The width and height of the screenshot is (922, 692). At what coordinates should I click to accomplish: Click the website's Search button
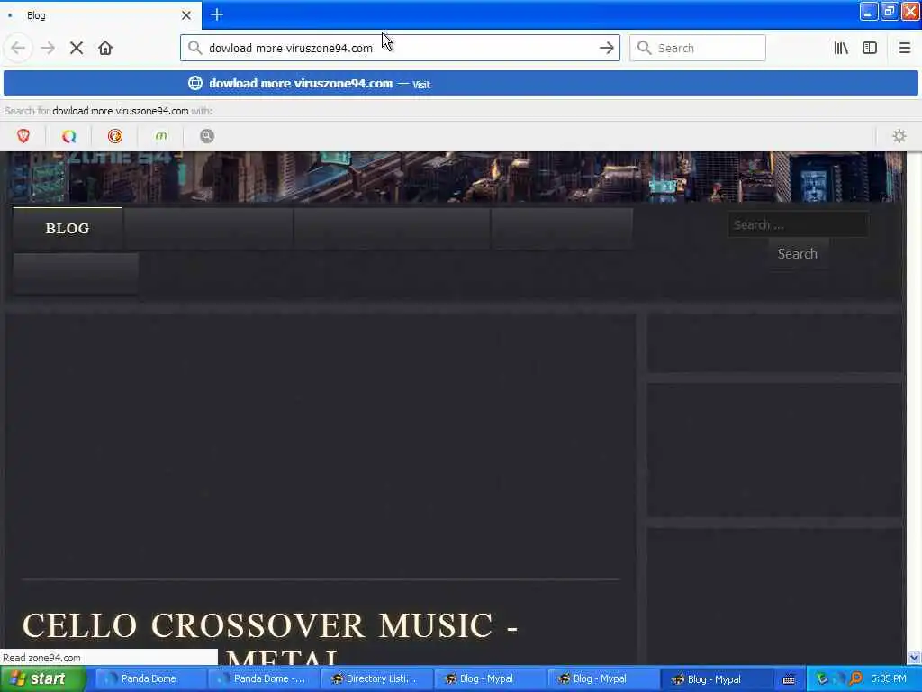pos(798,253)
